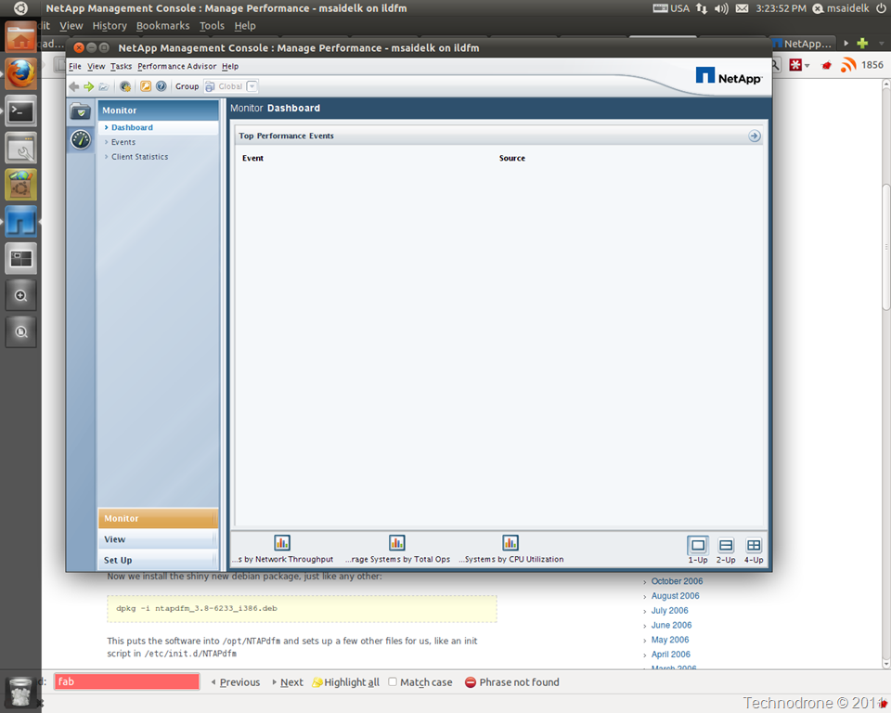The height and width of the screenshot is (713, 891).
Task: Open the Tasks menu
Action: pyautogui.click(x=121, y=67)
